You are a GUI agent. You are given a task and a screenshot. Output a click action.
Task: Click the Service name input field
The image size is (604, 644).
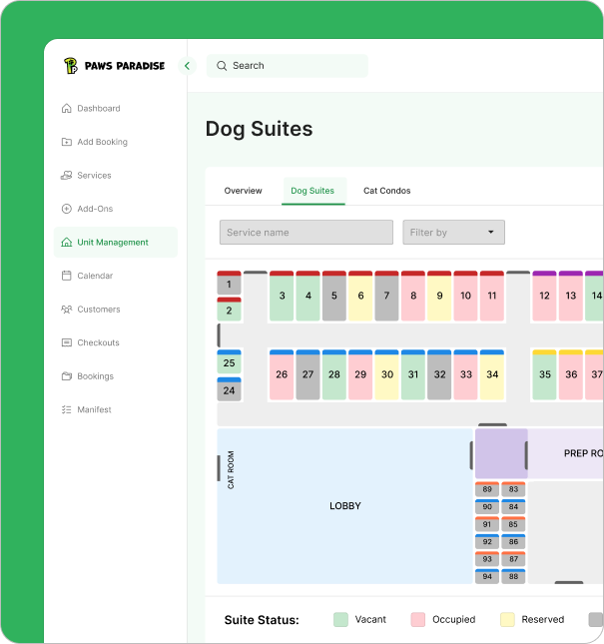pyautogui.click(x=306, y=233)
